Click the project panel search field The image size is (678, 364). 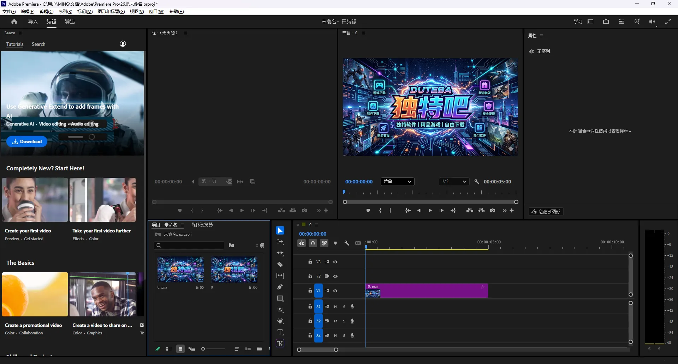189,245
